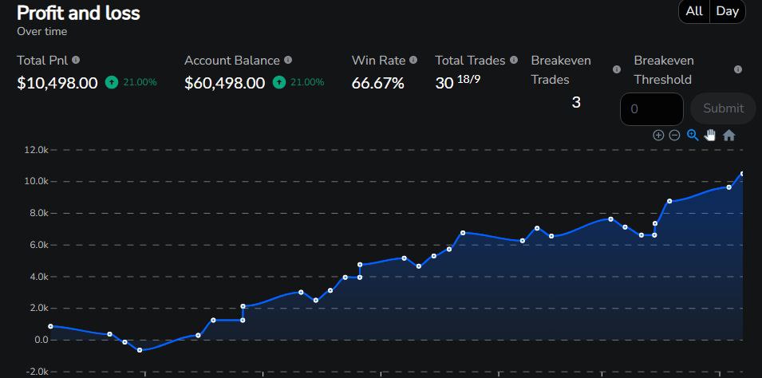The height and width of the screenshot is (378, 762).
Task: Select the lowest data point below zero
Action: click(x=140, y=350)
